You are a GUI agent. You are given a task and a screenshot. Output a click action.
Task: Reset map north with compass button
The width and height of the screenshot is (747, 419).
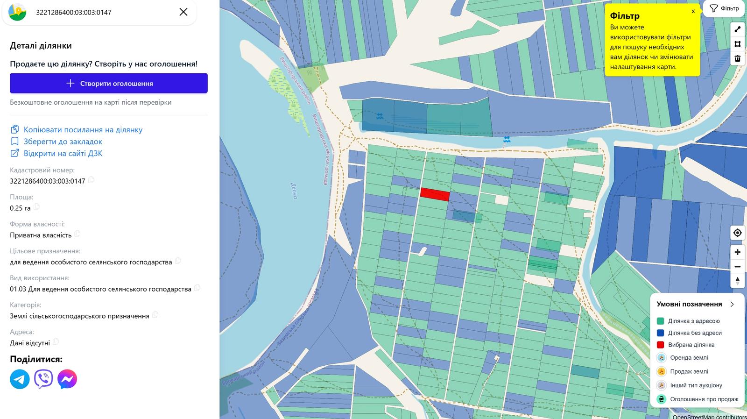[x=738, y=281]
